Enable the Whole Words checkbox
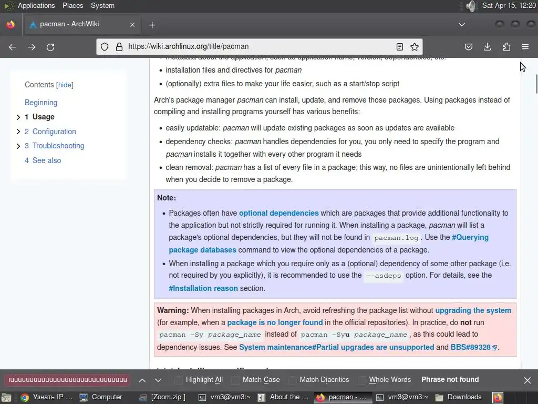The image size is (538, 404). click(x=361, y=380)
